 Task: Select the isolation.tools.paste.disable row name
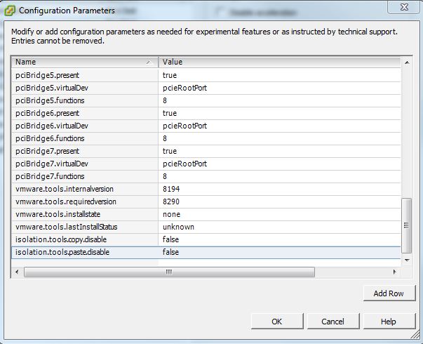coord(85,252)
